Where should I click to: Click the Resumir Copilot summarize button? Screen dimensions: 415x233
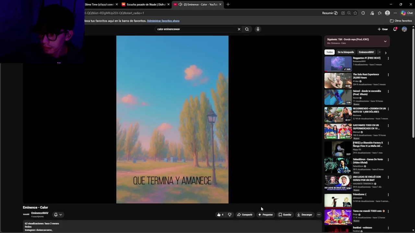tap(330, 13)
